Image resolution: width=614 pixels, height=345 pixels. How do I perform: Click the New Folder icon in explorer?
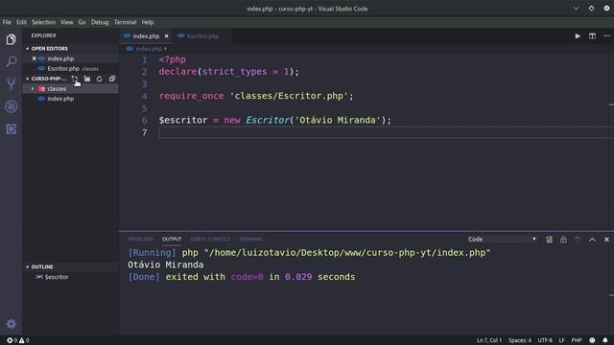87,79
